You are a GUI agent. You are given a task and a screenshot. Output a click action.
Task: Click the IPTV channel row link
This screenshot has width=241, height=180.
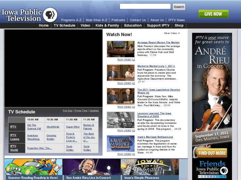coord(13,127)
